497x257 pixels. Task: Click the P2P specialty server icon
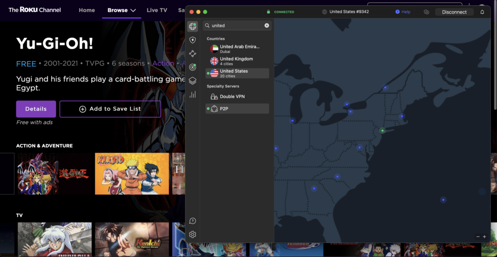[214, 108]
